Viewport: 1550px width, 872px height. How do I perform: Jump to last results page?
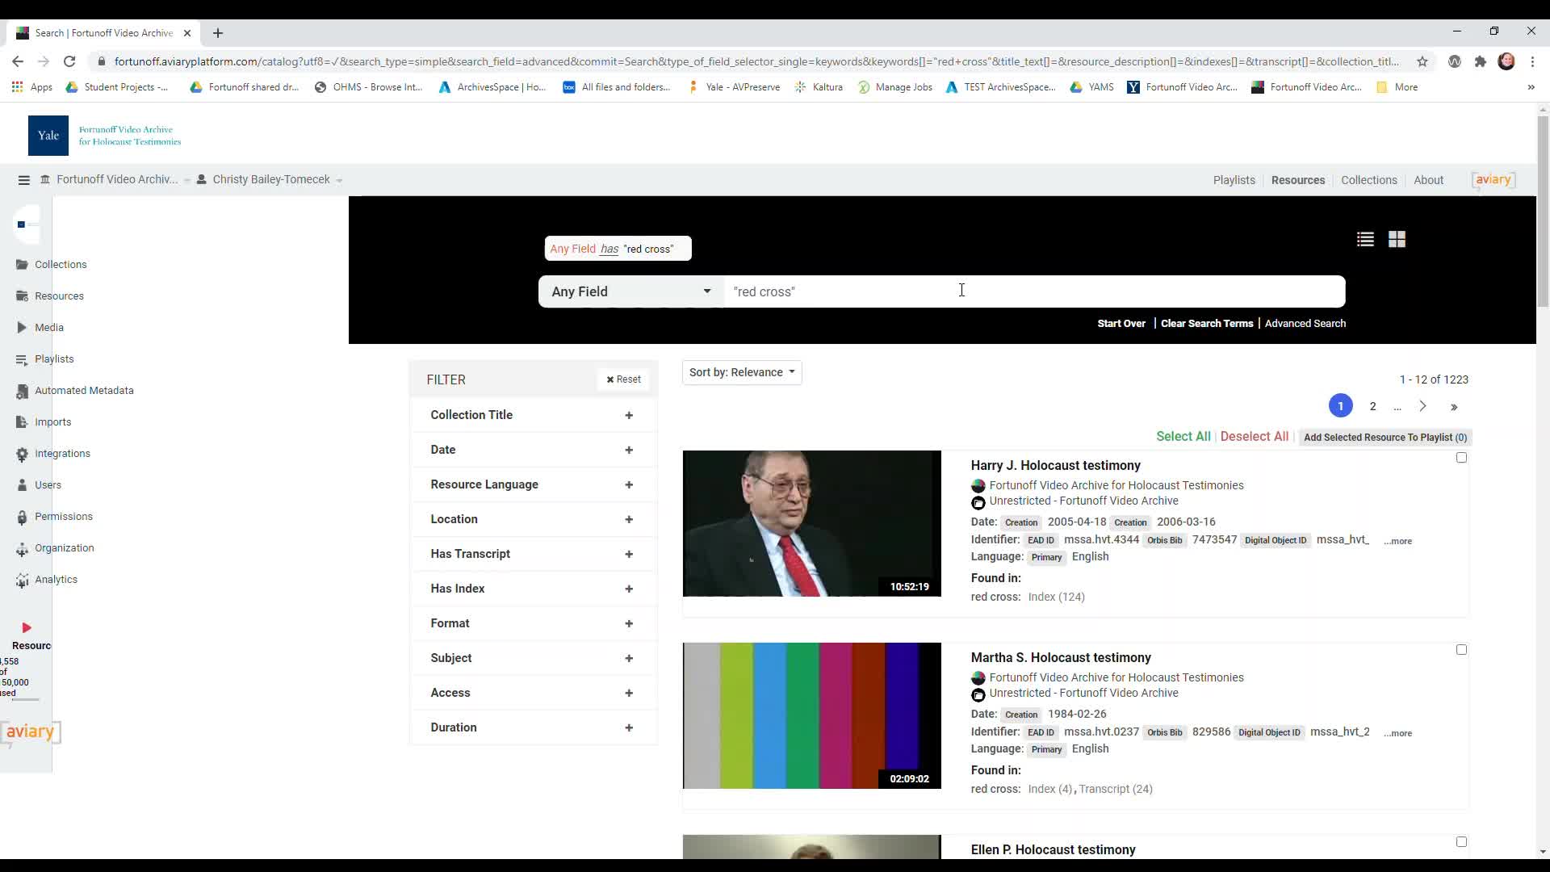tap(1454, 407)
